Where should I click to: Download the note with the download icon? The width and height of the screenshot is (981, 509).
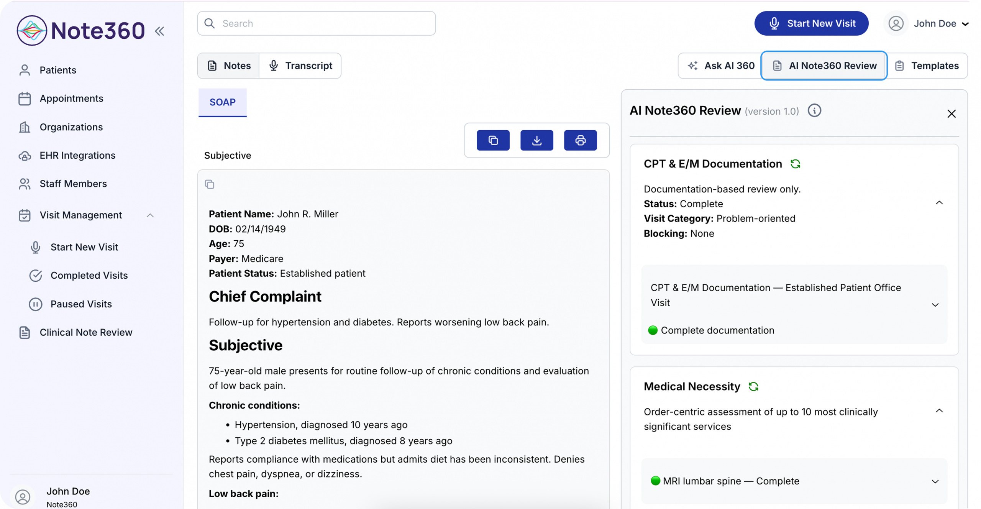click(536, 140)
